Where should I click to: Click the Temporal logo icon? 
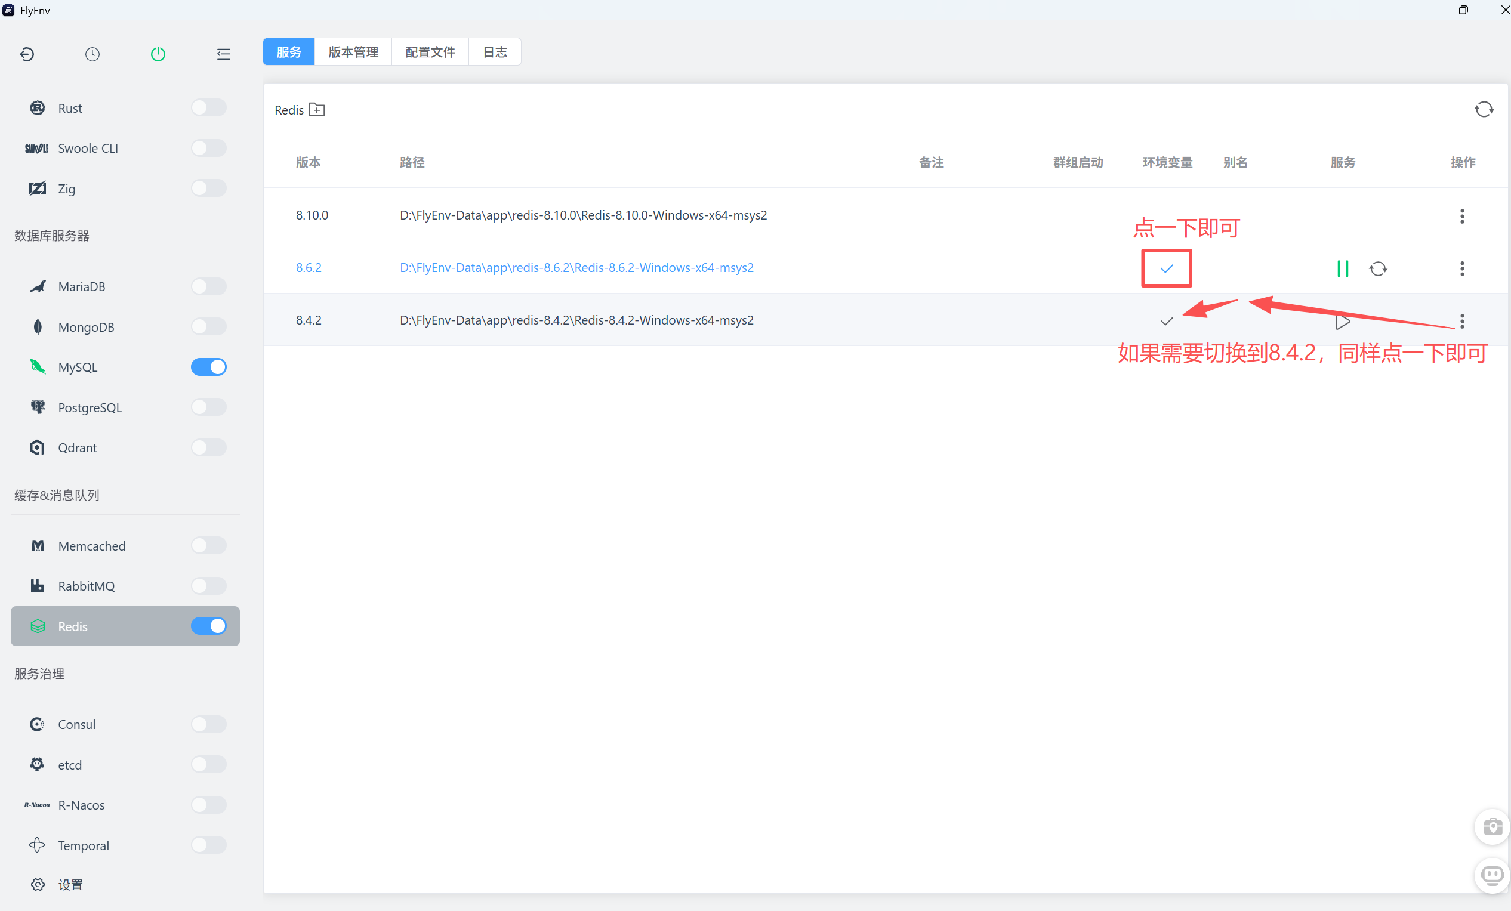[38, 845]
